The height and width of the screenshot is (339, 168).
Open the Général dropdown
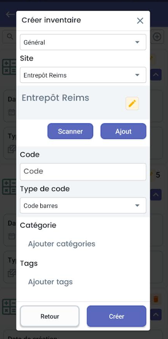pyautogui.click(x=83, y=42)
